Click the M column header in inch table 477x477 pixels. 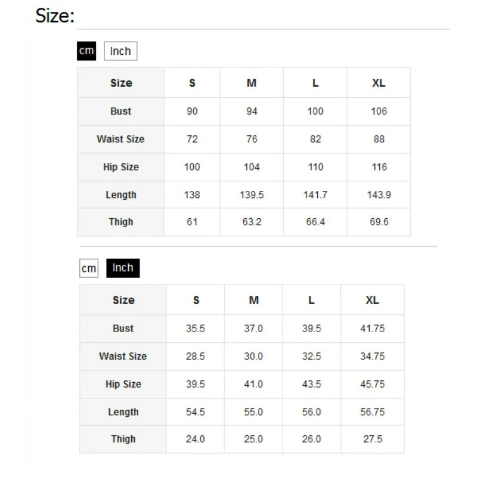click(x=254, y=300)
